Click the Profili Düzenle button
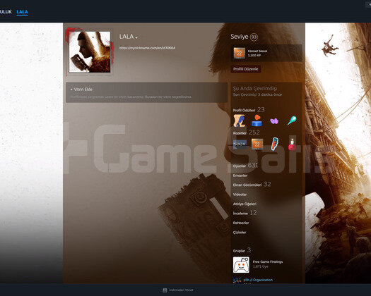 tap(246, 69)
